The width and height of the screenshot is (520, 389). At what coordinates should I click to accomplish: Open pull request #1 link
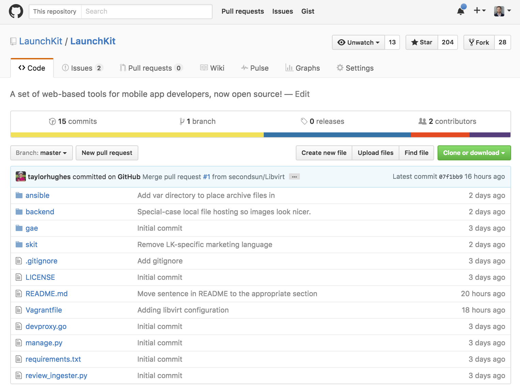[x=207, y=177]
